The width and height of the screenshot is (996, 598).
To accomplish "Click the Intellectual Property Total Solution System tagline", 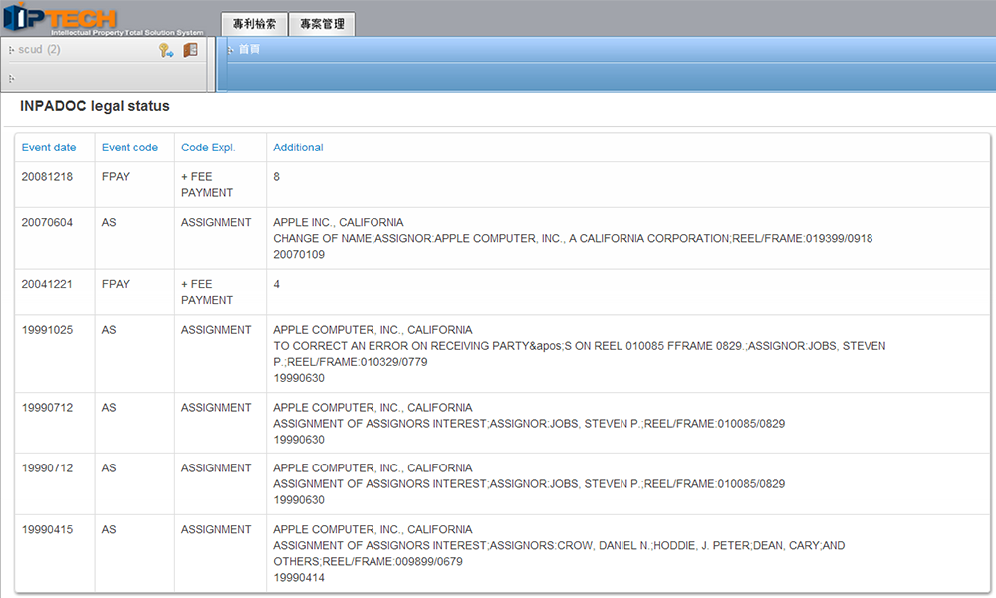I will coord(127,33).
